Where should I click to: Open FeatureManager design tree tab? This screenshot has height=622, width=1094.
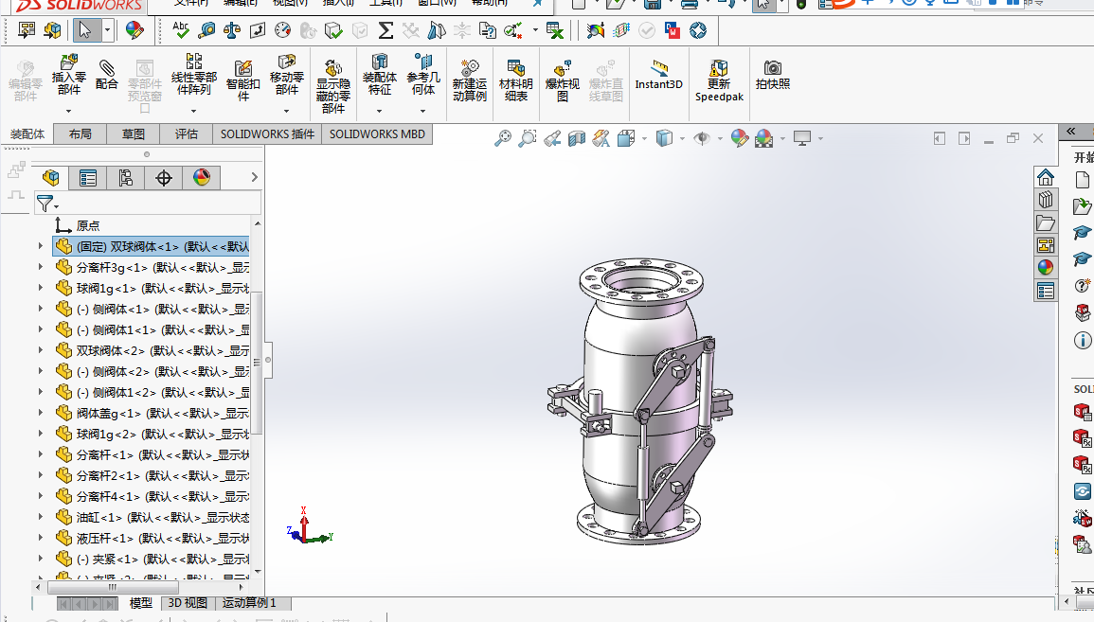pyautogui.click(x=51, y=178)
